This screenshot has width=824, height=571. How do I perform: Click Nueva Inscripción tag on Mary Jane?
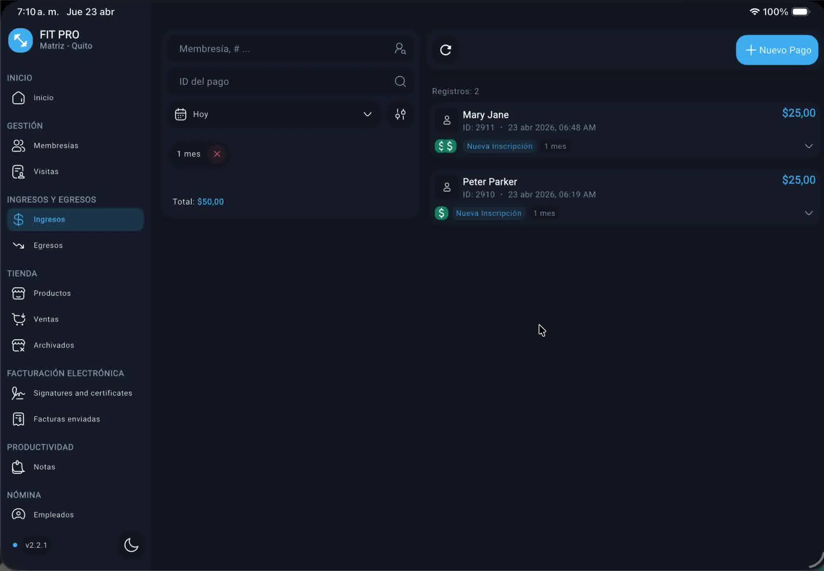click(x=500, y=146)
